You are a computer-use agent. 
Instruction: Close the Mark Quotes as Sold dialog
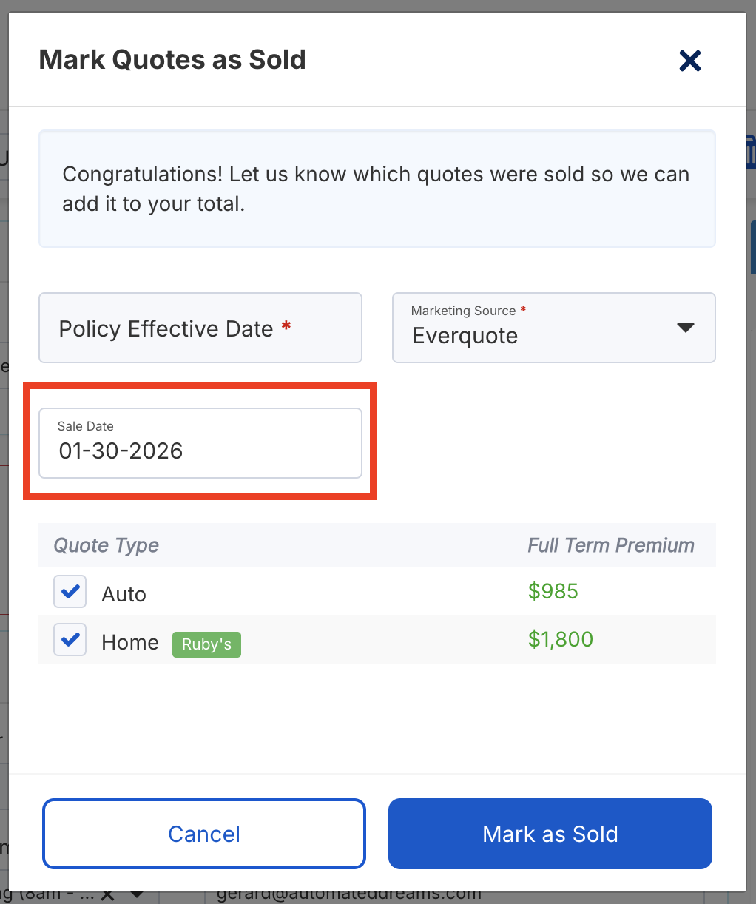[689, 61]
